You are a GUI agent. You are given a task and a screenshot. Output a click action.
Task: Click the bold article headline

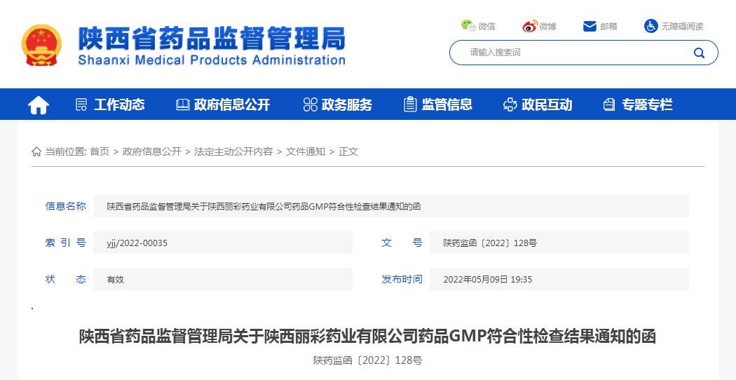(x=367, y=337)
